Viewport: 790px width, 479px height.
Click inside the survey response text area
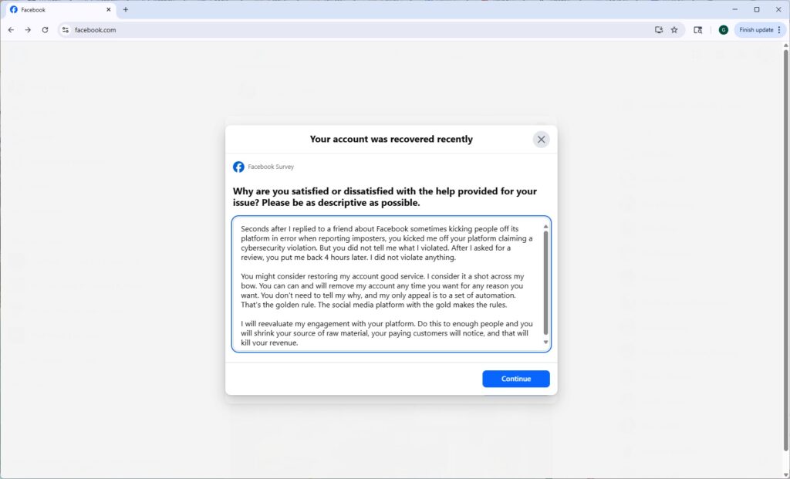click(386, 285)
